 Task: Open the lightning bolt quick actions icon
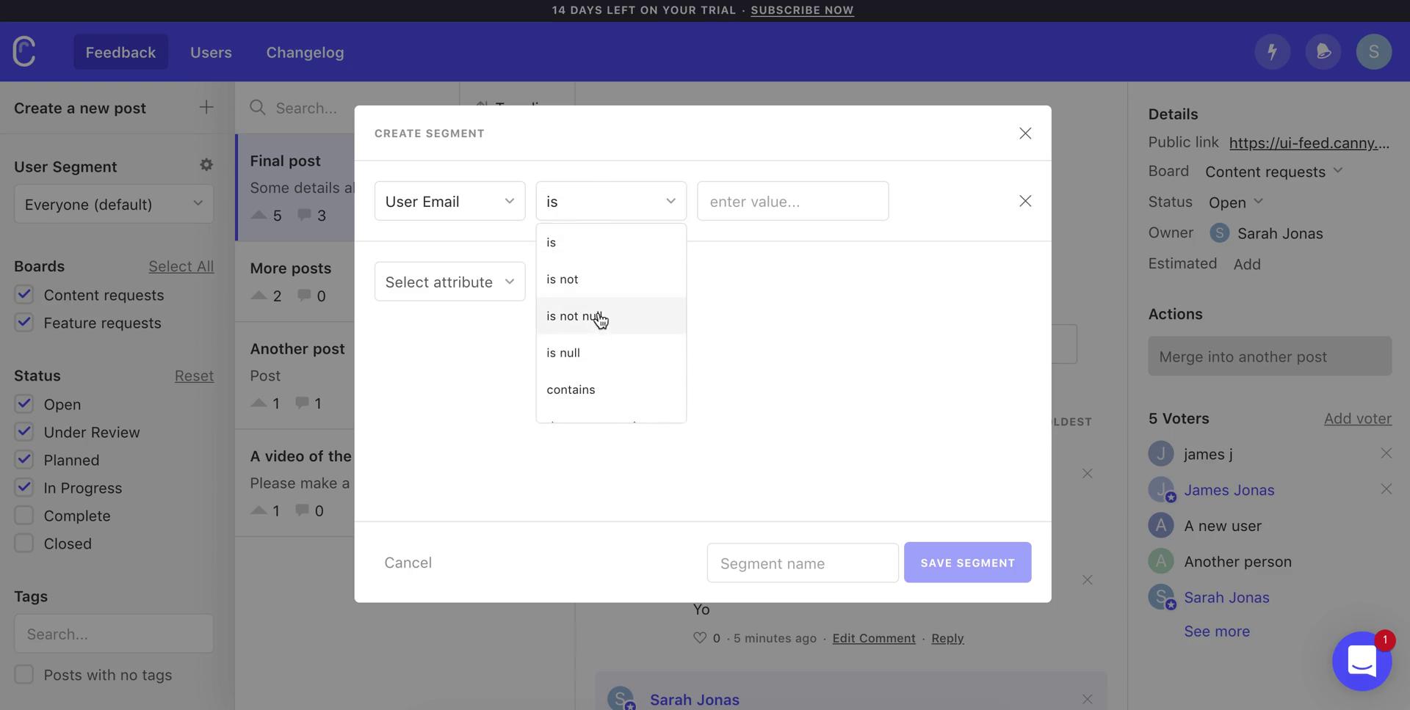coord(1272,52)
